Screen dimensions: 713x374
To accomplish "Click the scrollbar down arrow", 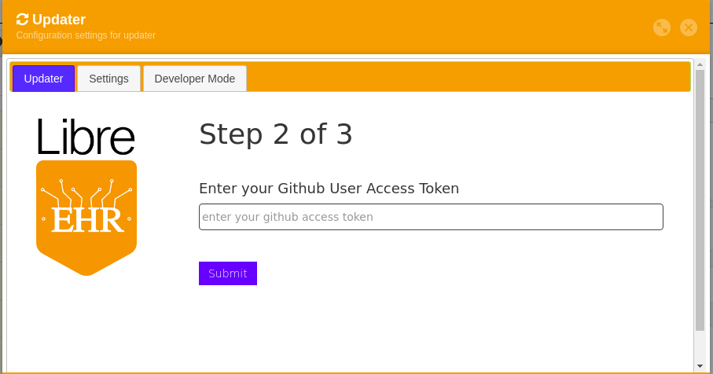I will (x=700, y=366).
